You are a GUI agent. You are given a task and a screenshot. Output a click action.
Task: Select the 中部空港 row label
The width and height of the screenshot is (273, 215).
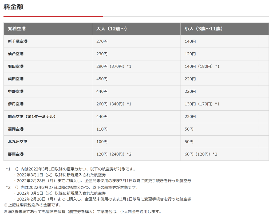pos(16,91)
